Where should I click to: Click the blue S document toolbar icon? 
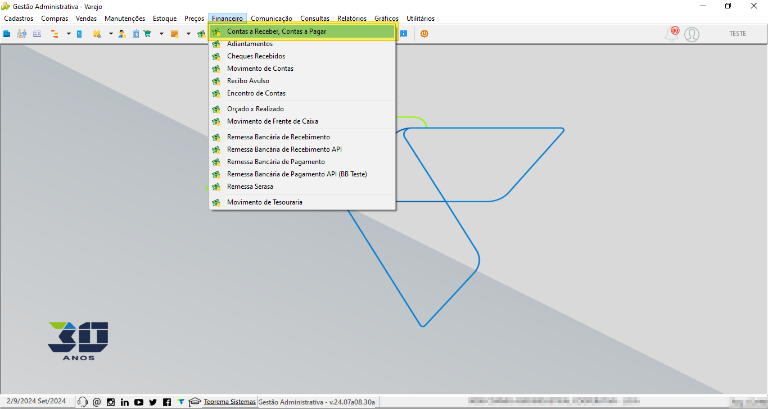(x=79, y=34)
